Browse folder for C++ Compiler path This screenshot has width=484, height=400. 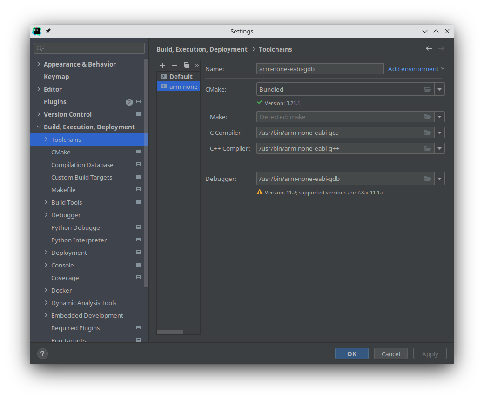[x=428, y=149]
